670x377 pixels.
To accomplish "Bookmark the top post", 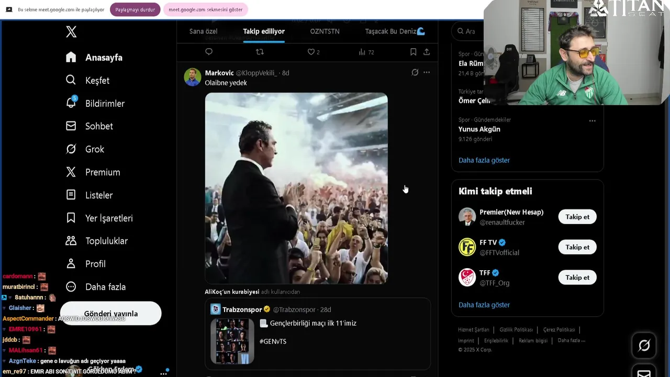I will tap(413, 52).
